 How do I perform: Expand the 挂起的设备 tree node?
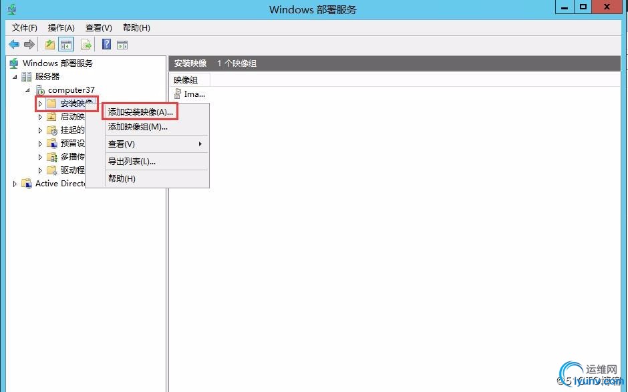[40, 130]
